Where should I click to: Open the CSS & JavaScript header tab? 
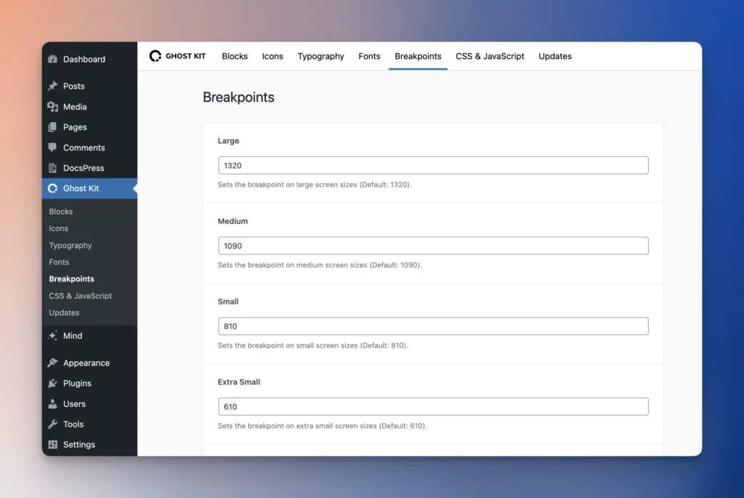click(x=490, y=56)
